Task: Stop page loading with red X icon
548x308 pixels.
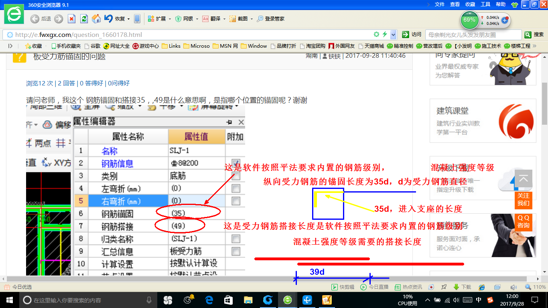Action: [71, 18]
